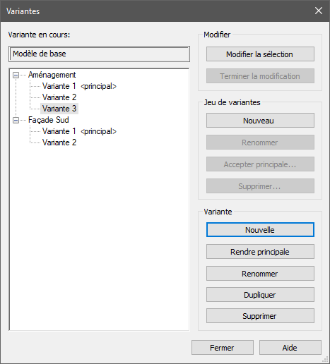The image size is (330, 364).
Task: Select the Façade Sud variant set
Action: [x=49, y=120]
